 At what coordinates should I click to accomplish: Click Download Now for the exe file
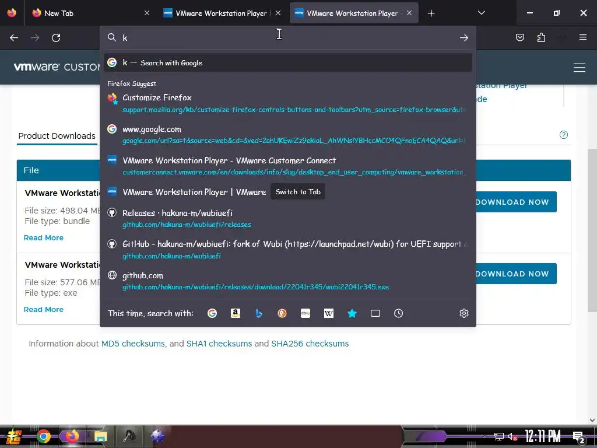pyautogui.click(x=516, y=274)
